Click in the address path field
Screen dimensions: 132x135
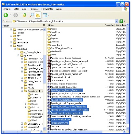coord(64,21)
